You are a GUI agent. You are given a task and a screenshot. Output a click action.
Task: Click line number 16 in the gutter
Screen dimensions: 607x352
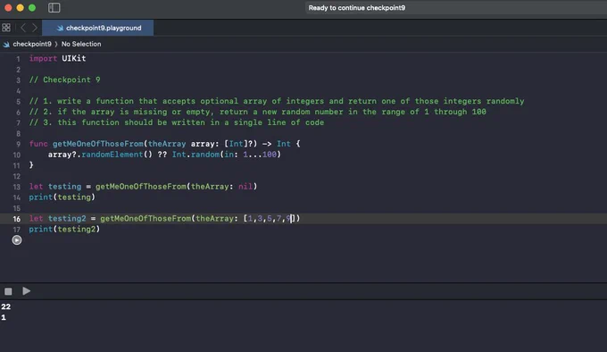(x=17, y=219)
